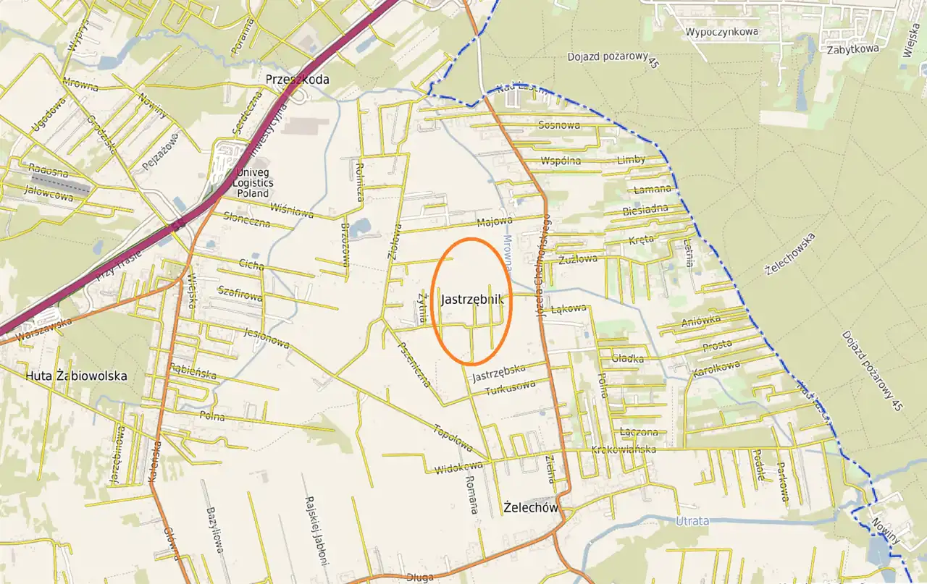
Task: Click the Widokowa street name
Action: [458, 469]
